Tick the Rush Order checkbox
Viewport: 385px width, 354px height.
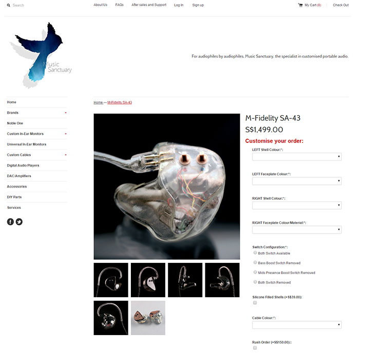click(x=255, y=348)
